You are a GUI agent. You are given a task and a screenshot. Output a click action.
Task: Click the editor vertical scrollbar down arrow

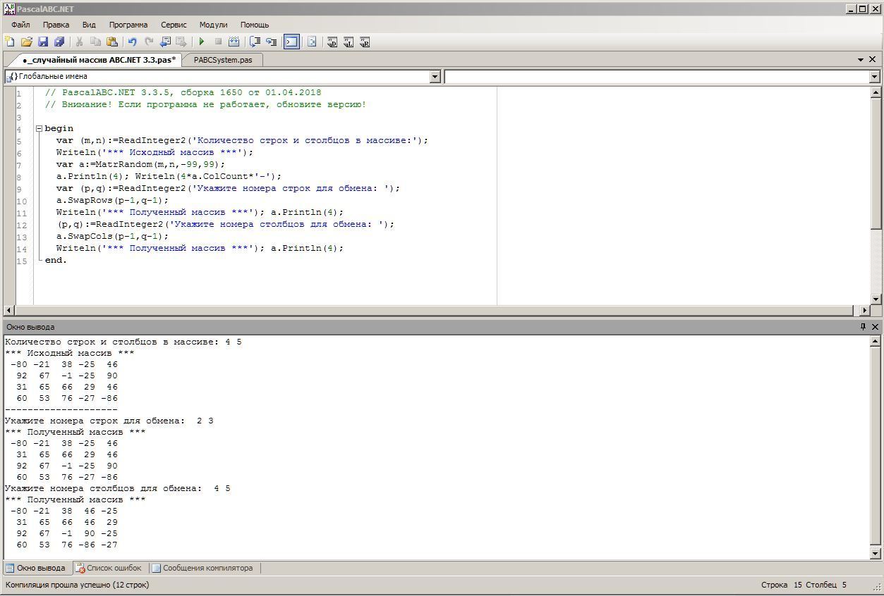pyautogui.click(x=876, y=299)
